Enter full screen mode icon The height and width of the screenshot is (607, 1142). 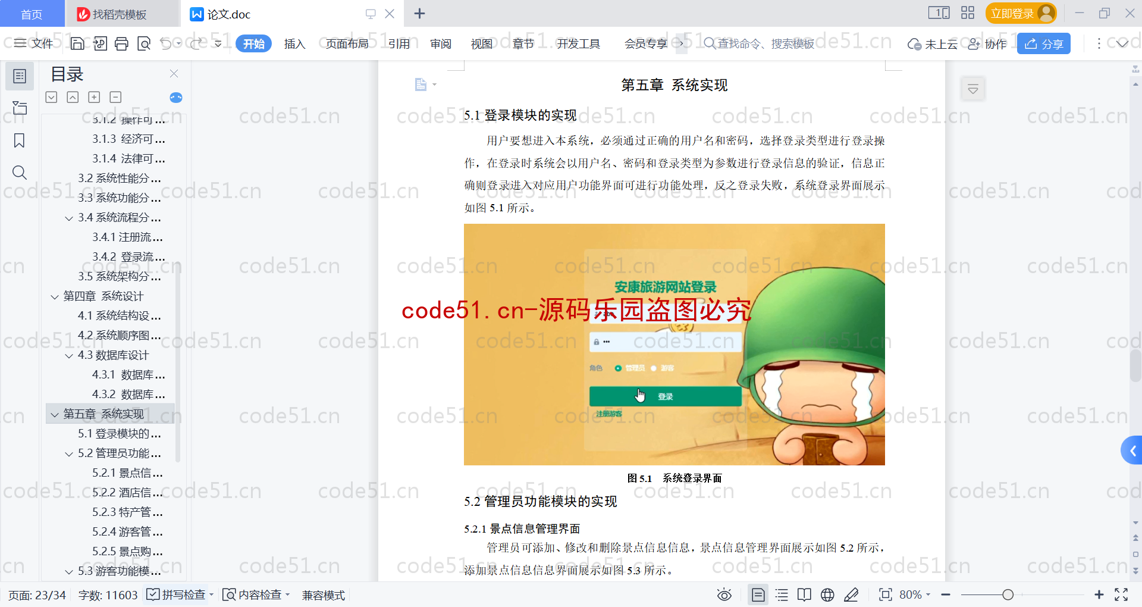(x=1121, y=595)
